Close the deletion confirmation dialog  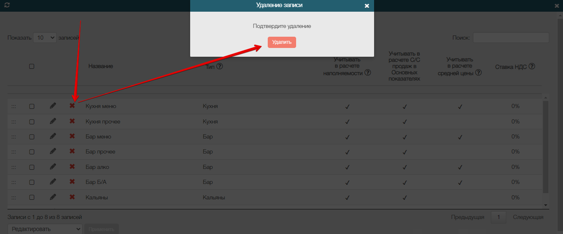coord(367,6)
